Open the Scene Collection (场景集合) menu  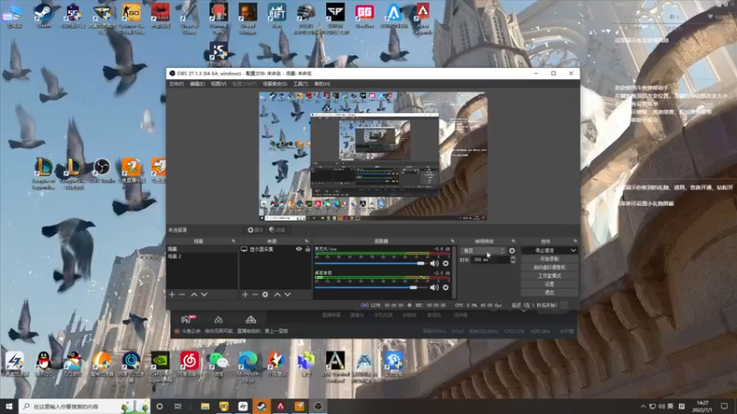(x=275, y=84)
